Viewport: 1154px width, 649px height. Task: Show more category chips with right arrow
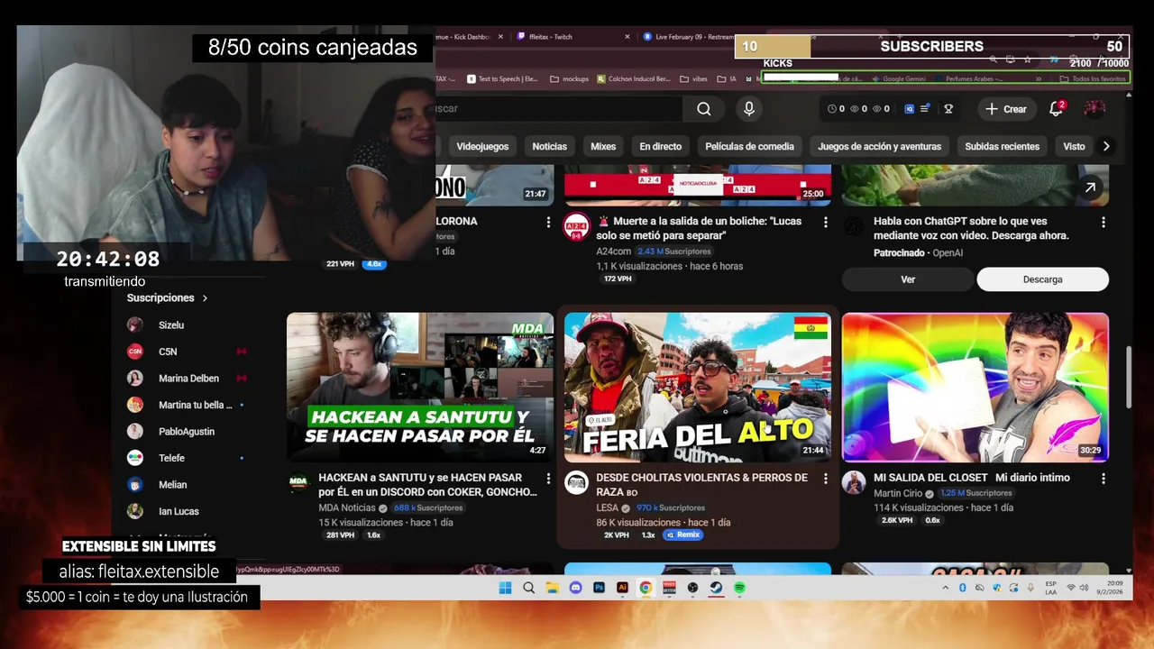(x=1106, y=146)
